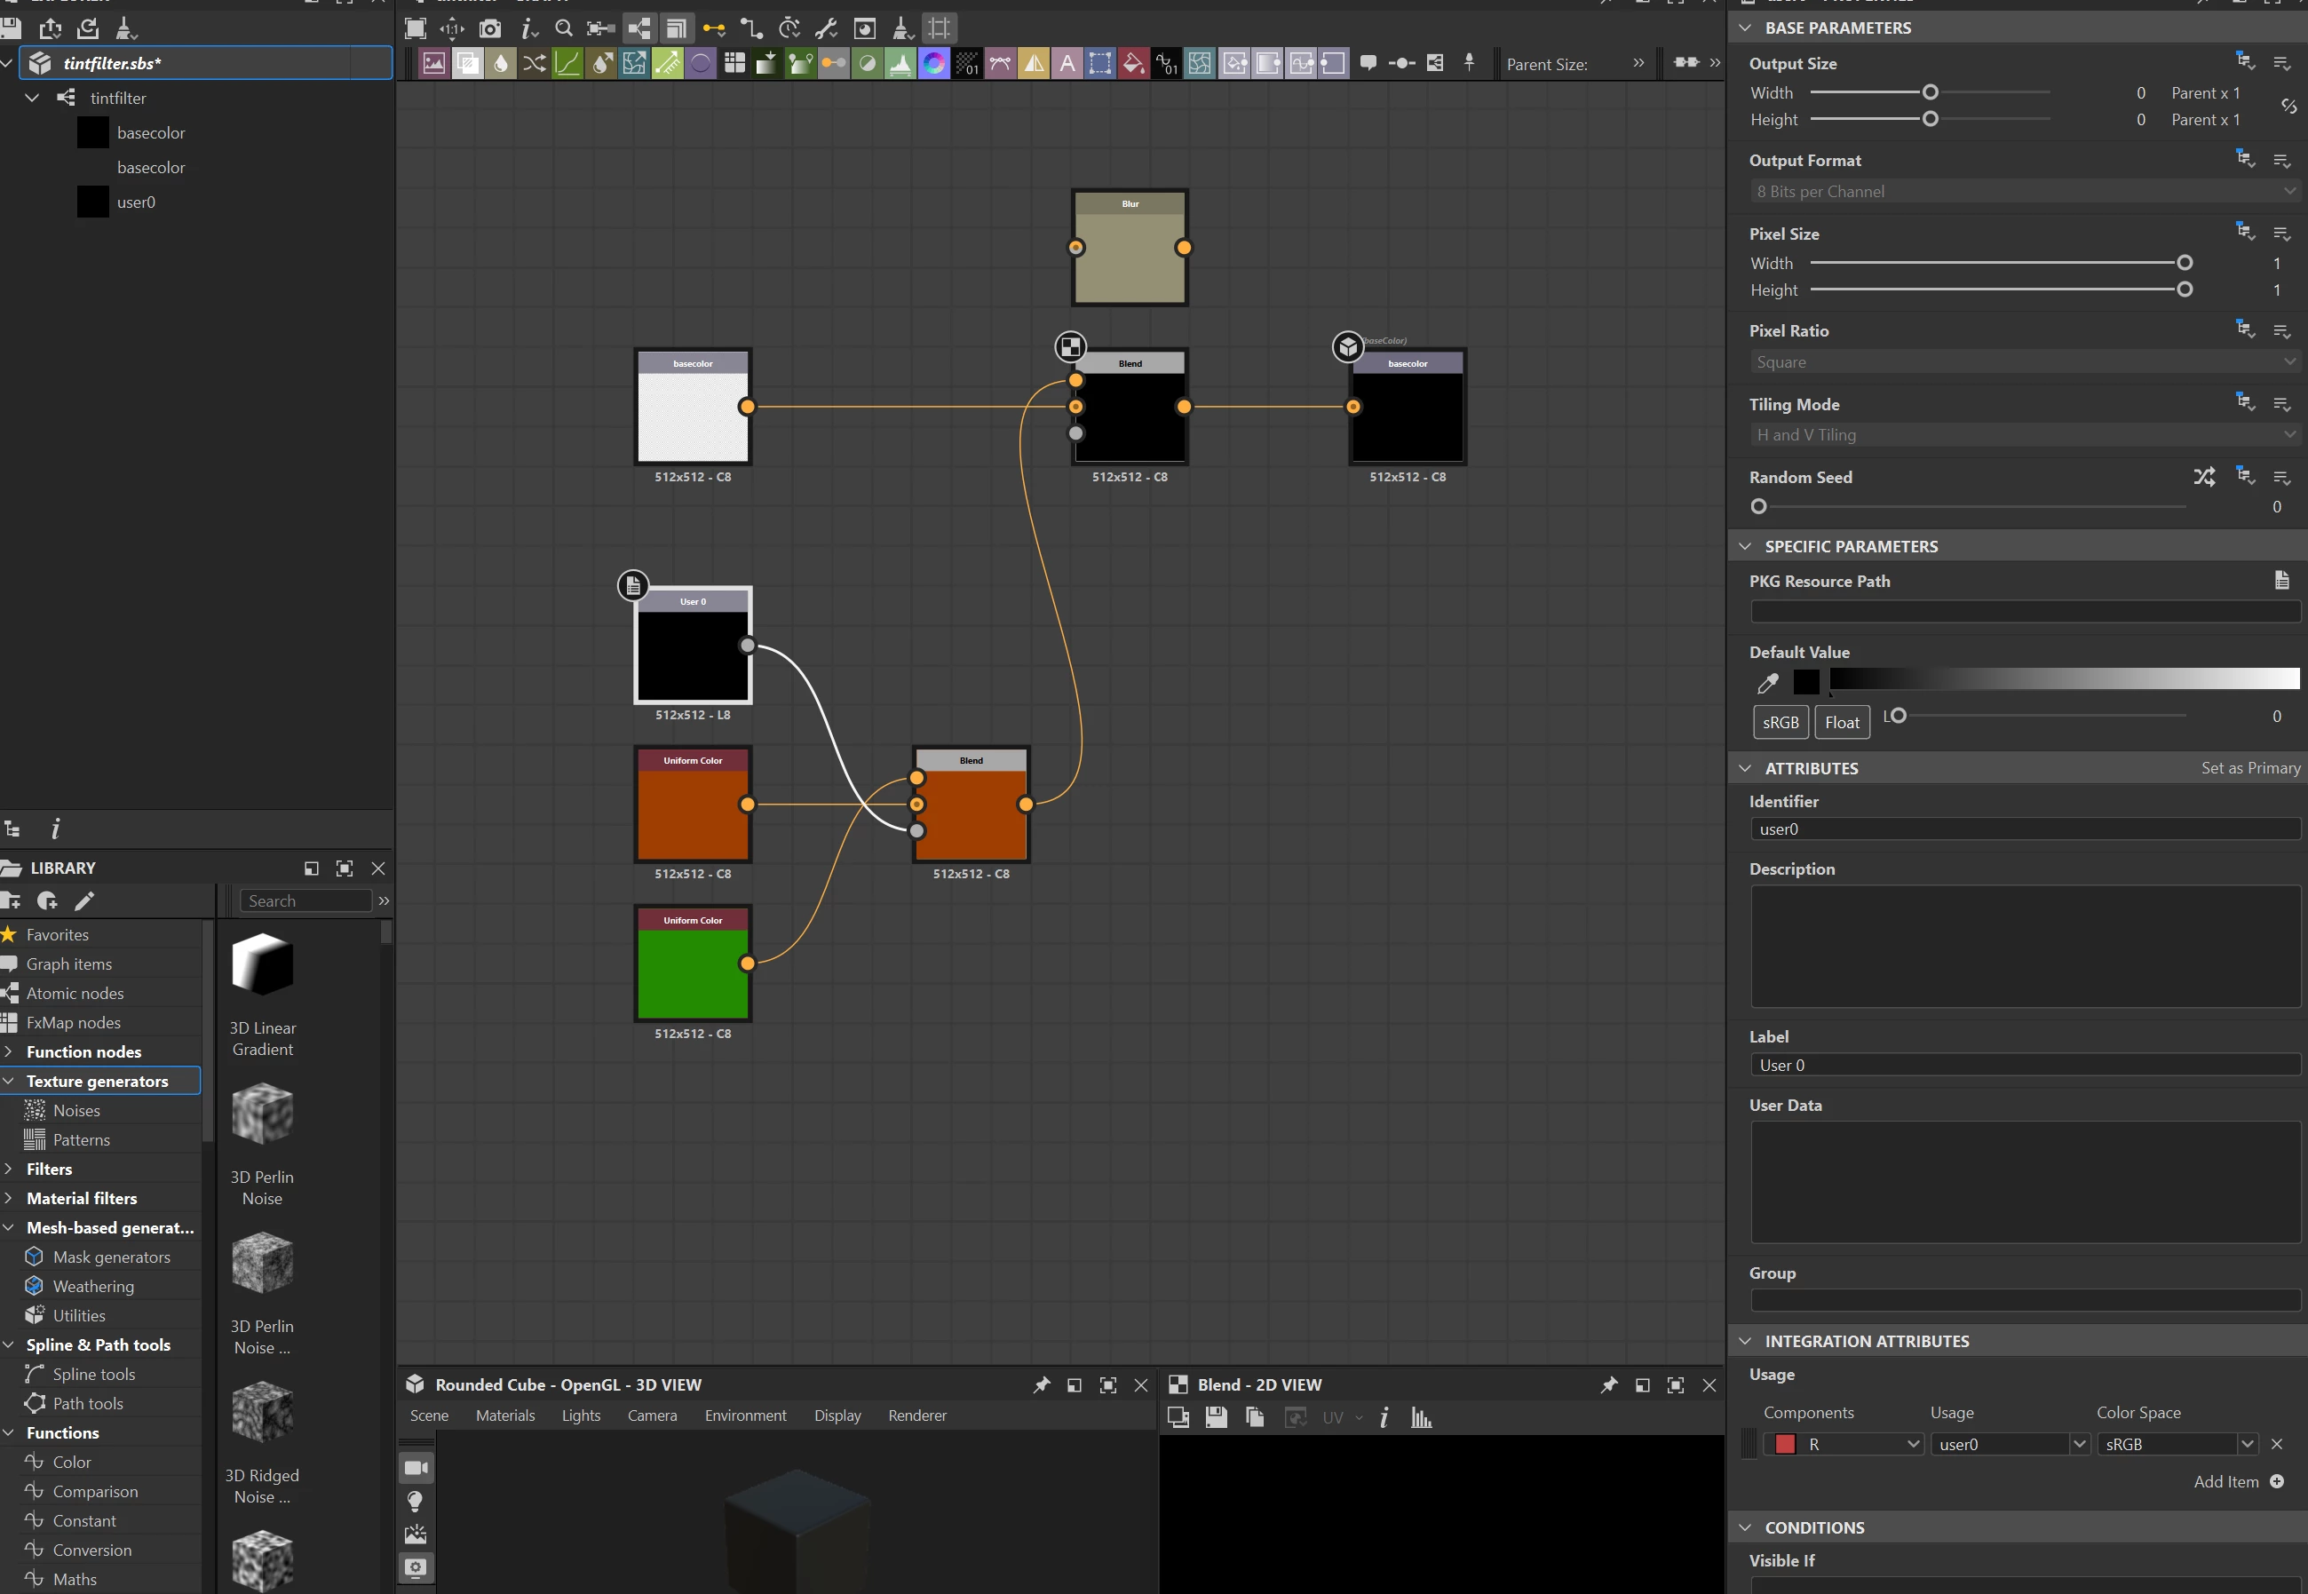This screenshot has height=1594, width=2308.
Task: Add a Text node from the toolbar
Action: pyautogui.click(x=1067, y=64)
